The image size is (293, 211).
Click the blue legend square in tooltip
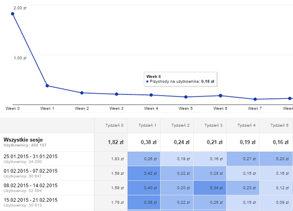(147, 81)
